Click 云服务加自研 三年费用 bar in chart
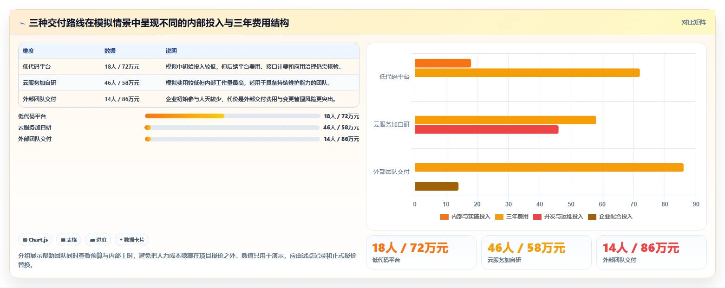Screen dimensions: 725x288 coord(505,120)
